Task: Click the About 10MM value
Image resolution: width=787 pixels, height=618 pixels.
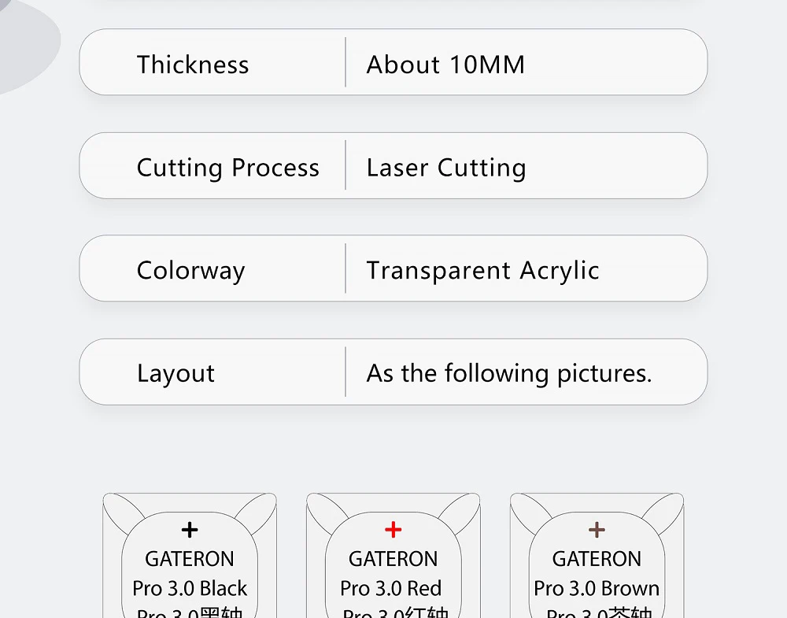Action: [x=445, y=65]
